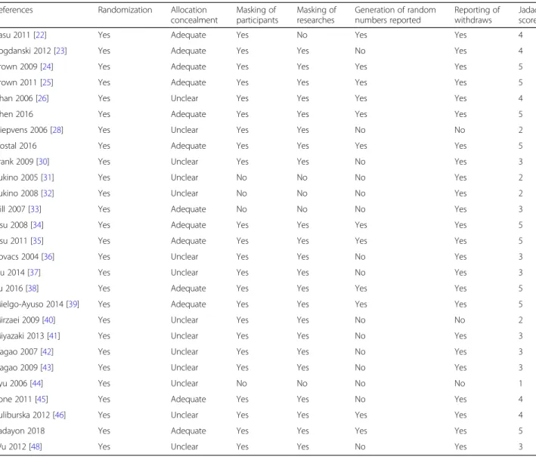The image size is (536, 457).
Task: Click 'Unclear' in Miyazaki 2013 row
Action: 184,335
